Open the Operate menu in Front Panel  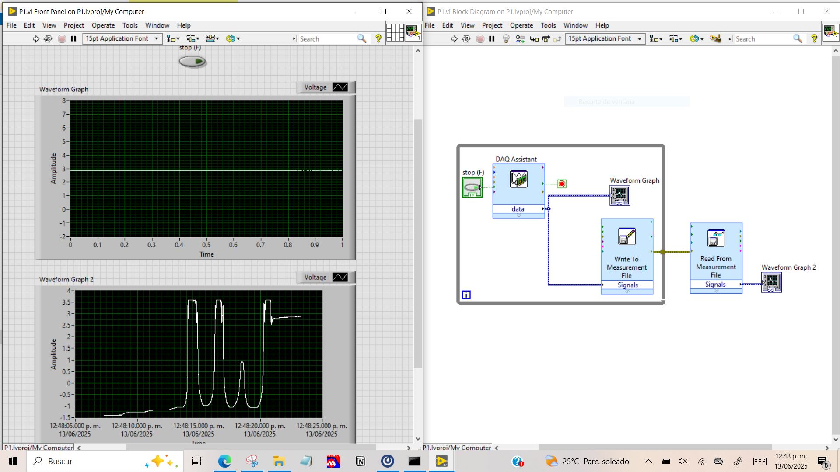(103, 25)
